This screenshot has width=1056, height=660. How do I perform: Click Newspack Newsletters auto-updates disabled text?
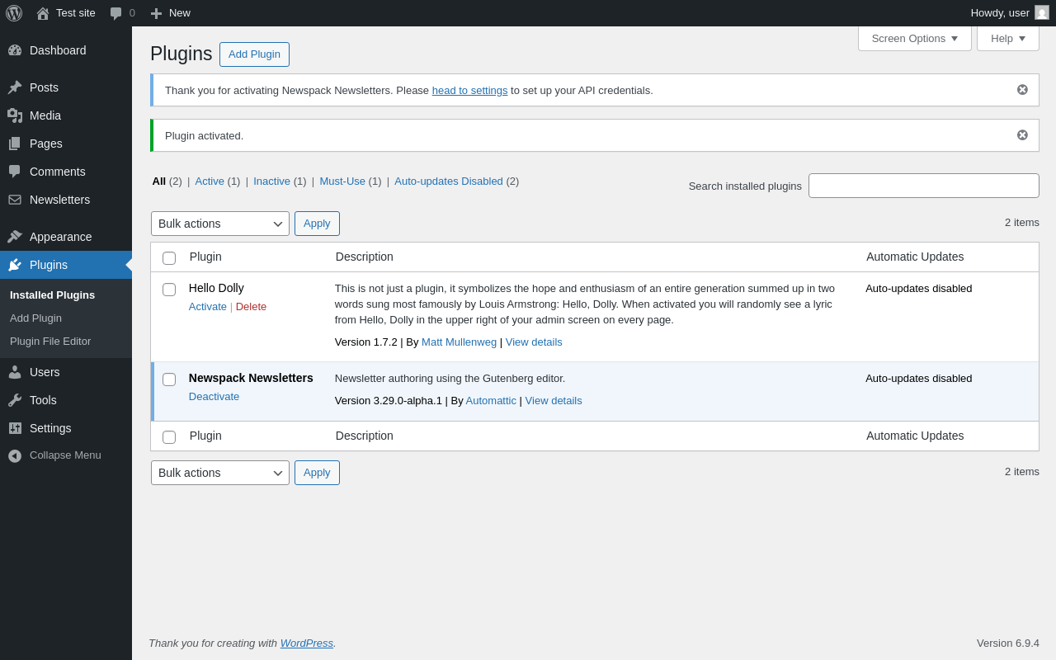coord(919,378)
